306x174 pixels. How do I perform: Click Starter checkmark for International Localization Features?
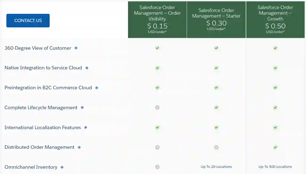point(216,128)
